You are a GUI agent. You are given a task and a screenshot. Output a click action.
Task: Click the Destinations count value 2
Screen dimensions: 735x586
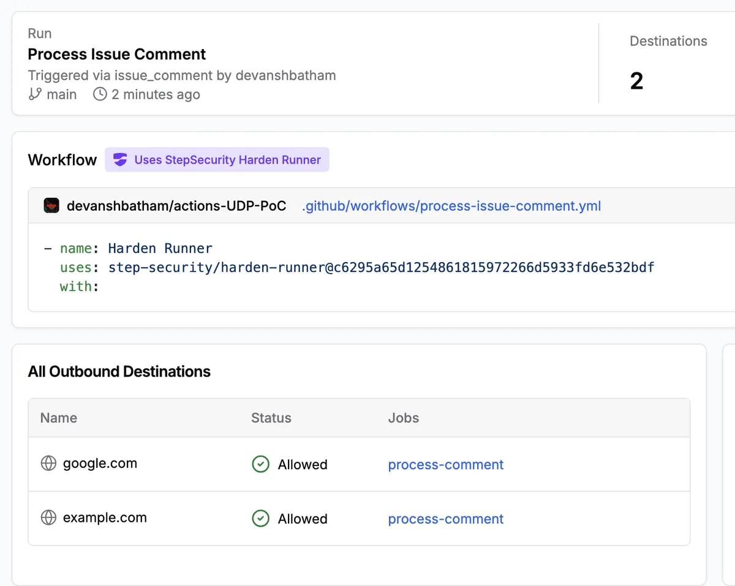[x=637, y=81]
